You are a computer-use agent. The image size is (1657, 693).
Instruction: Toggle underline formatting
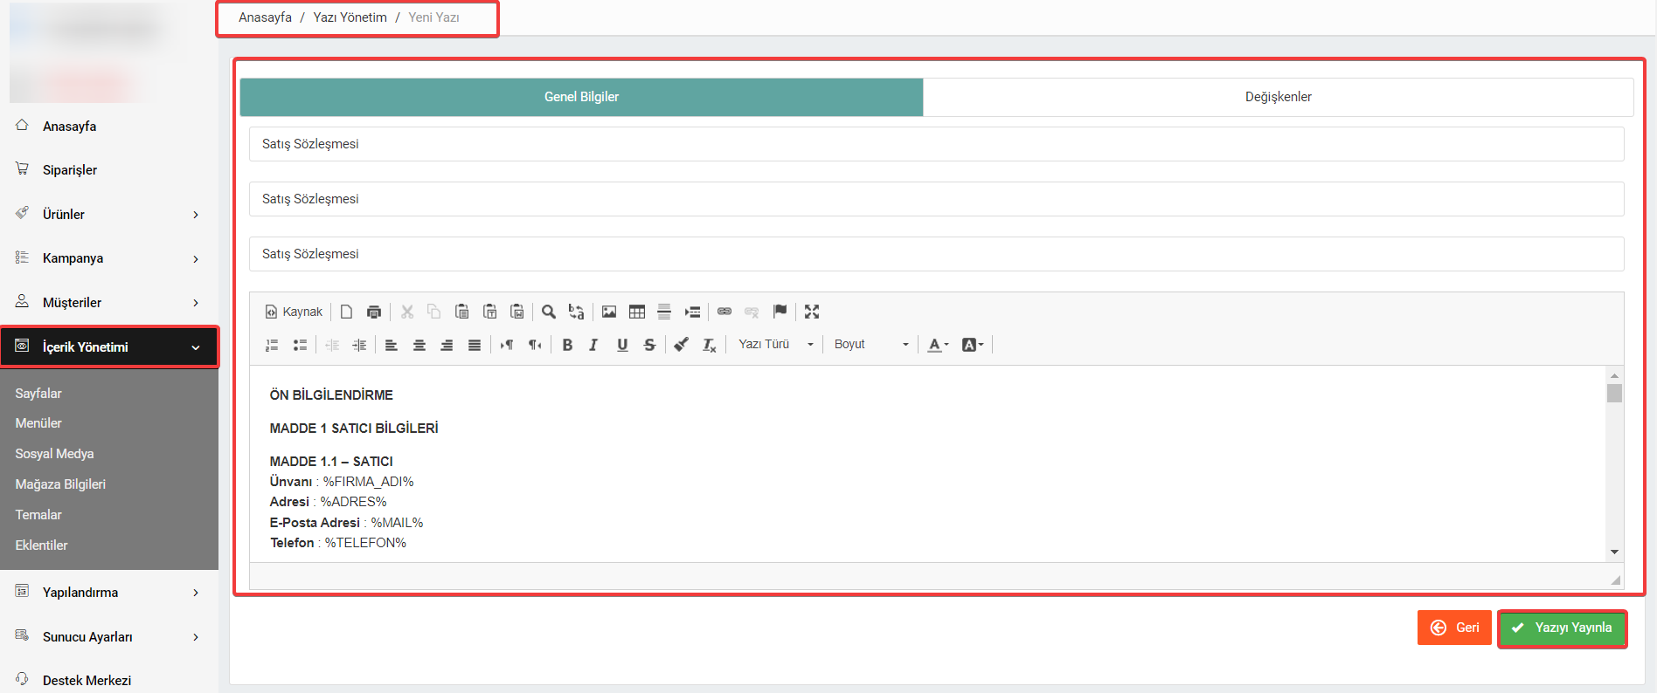[622, 345]
